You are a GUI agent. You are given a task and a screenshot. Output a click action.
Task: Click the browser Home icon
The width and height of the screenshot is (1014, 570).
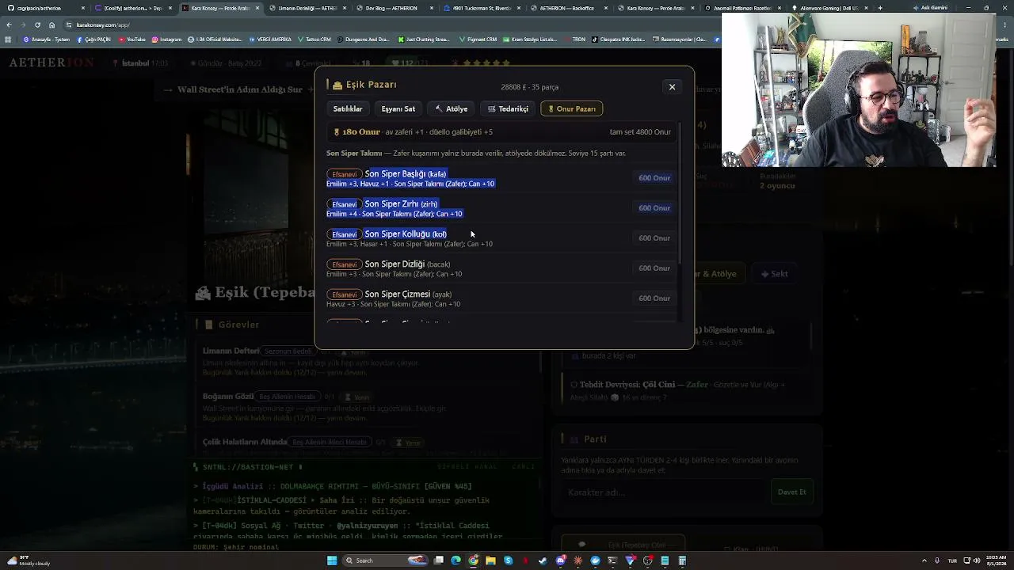pos(51,25)
